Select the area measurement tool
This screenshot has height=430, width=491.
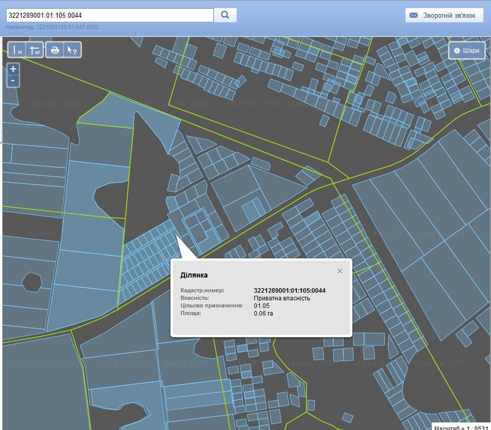[34, 50]
